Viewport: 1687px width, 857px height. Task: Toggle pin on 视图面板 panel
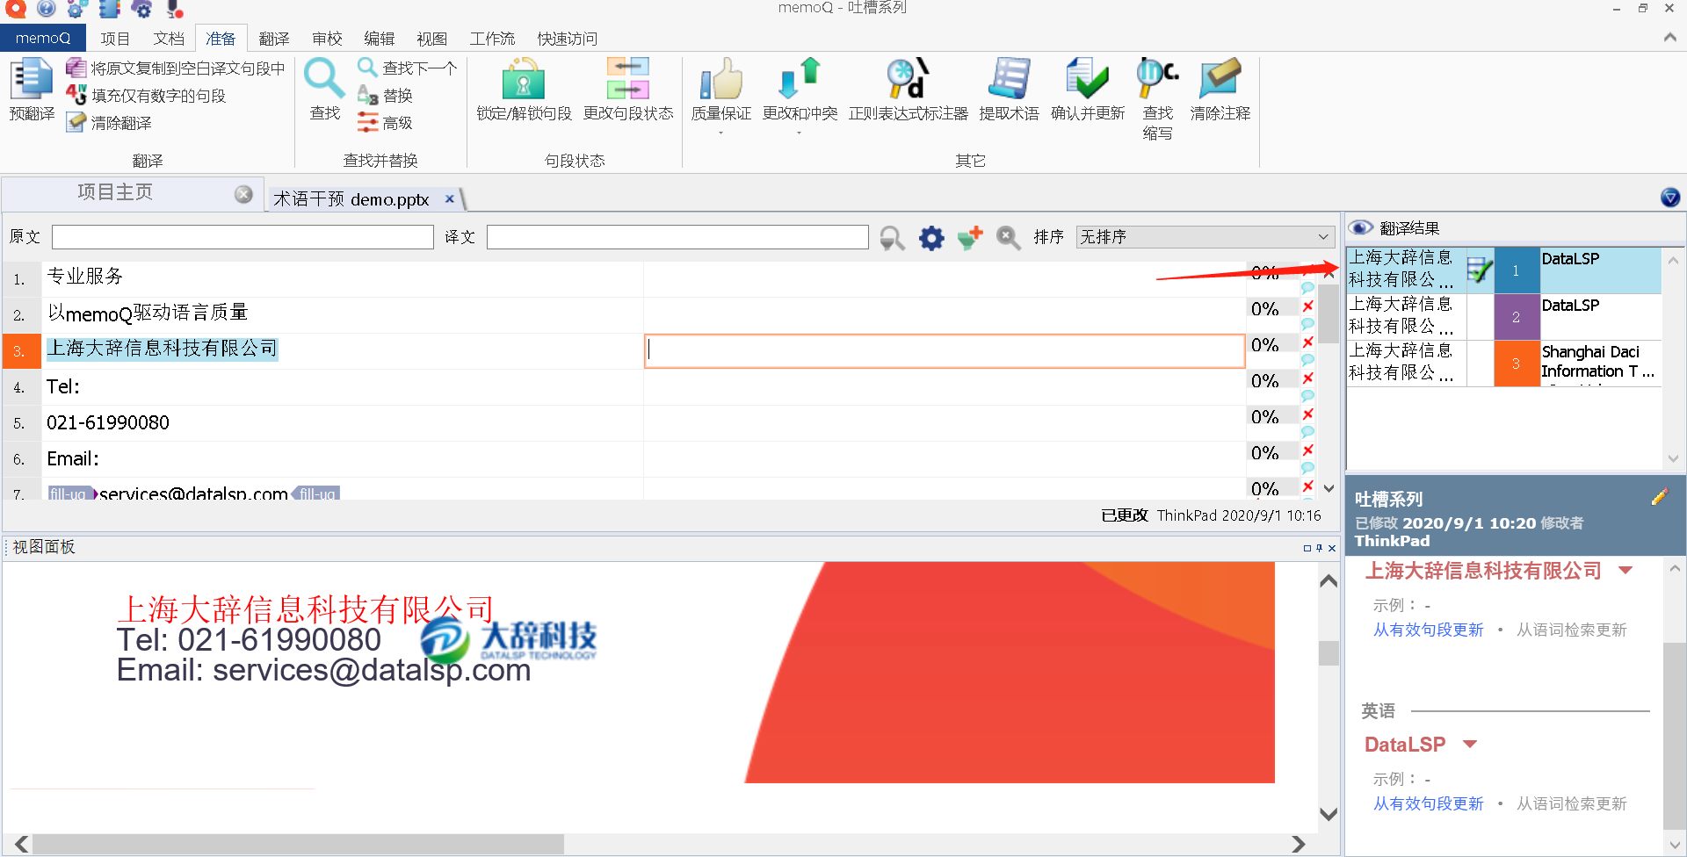(1319, 548)
